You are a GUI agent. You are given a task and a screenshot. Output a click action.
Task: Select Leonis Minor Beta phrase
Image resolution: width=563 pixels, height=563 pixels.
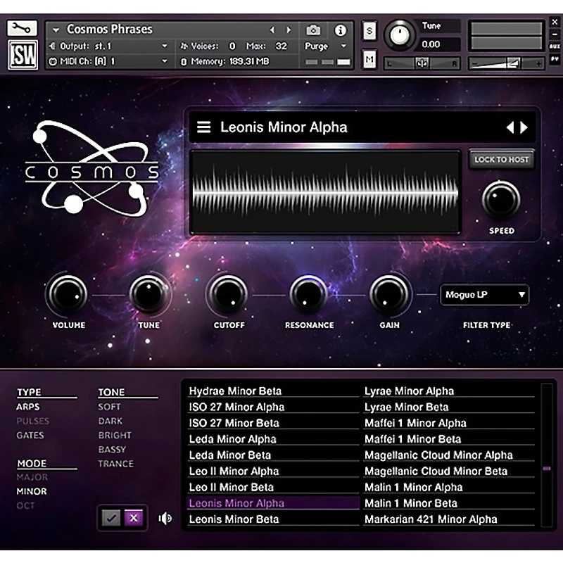click(273, 519)
